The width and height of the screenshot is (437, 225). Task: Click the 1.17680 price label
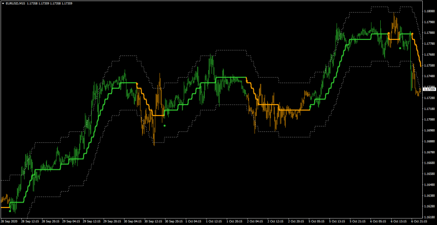click(429, 54)
